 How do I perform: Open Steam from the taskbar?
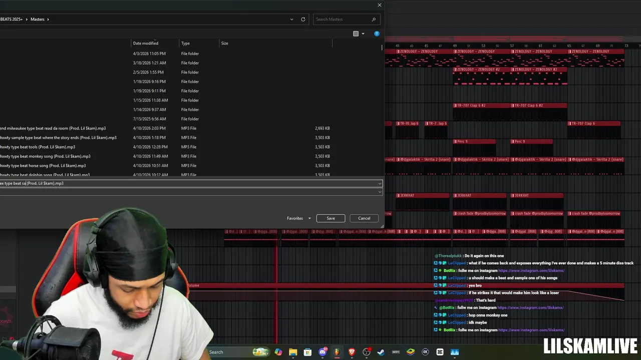[381, 352]
